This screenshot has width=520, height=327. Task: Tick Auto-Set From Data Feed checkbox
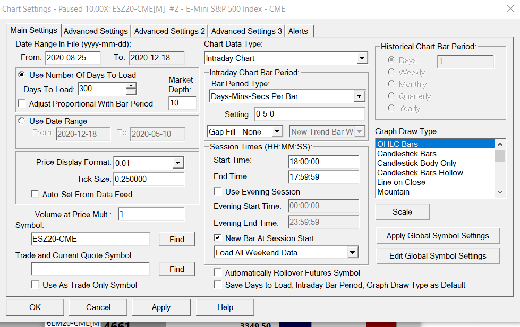[x=35, y=194]
